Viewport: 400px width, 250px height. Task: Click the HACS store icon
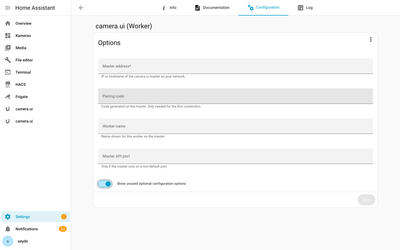point(8,84)
